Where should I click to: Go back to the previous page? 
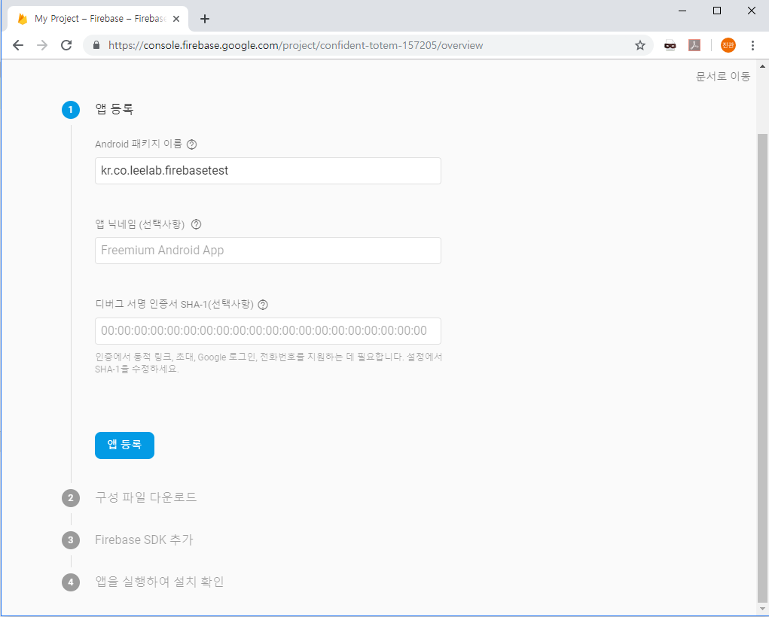(18, 45)
